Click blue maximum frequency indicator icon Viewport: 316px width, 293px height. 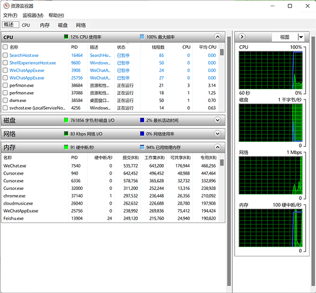[x=142, y=37]
